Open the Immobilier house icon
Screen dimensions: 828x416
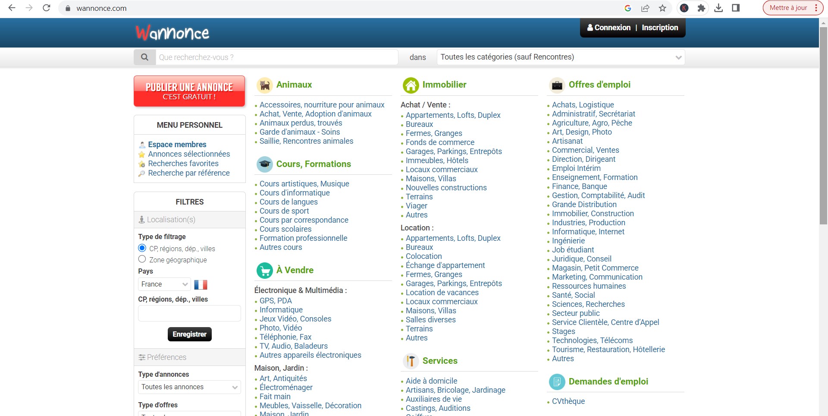tap(411, 85)
